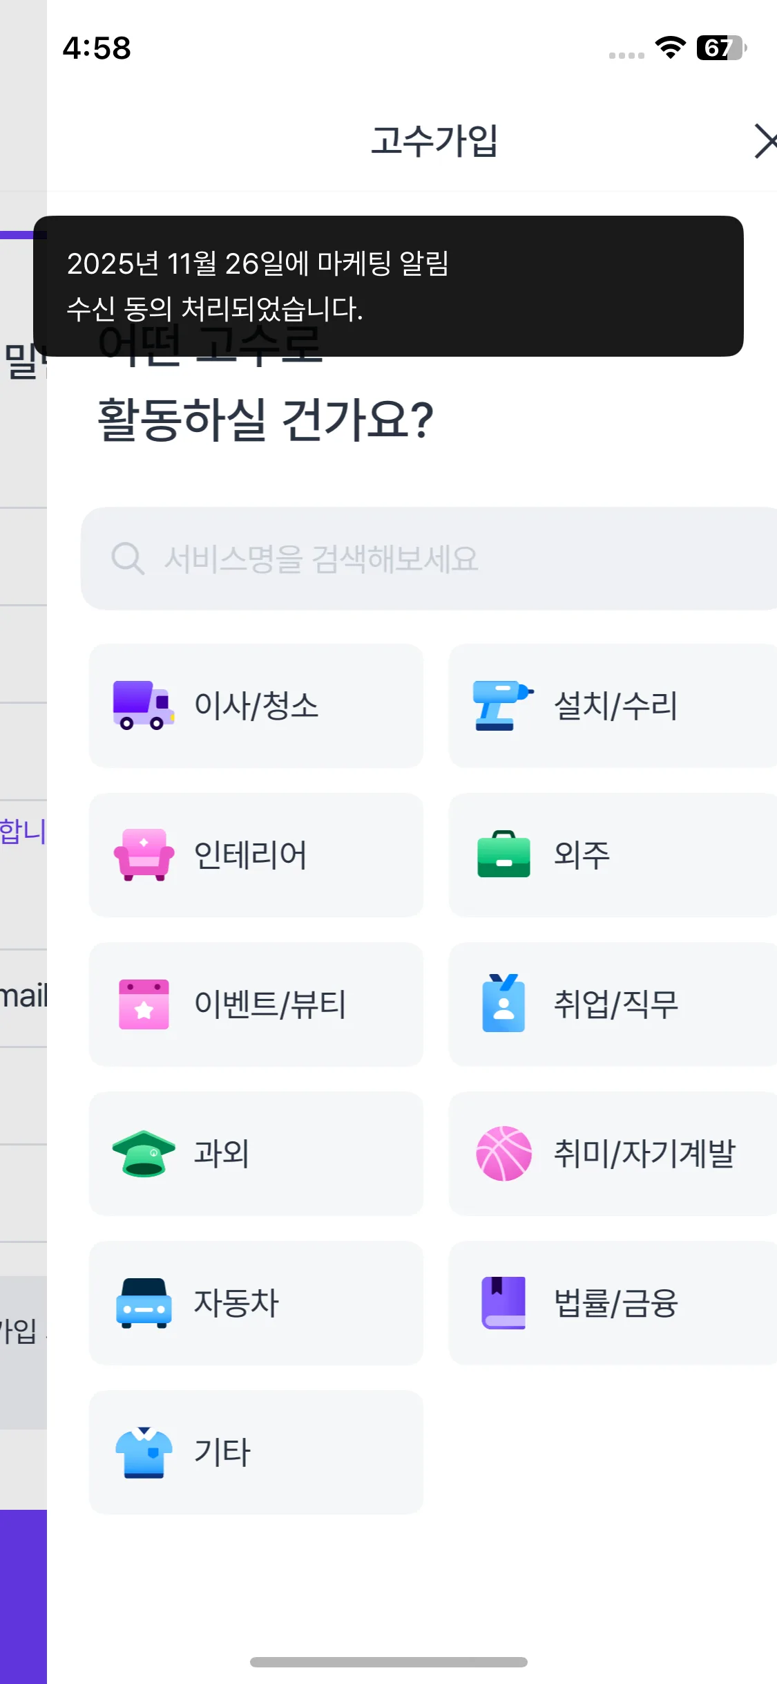Tap the purple law book icon

[503, 1303]
